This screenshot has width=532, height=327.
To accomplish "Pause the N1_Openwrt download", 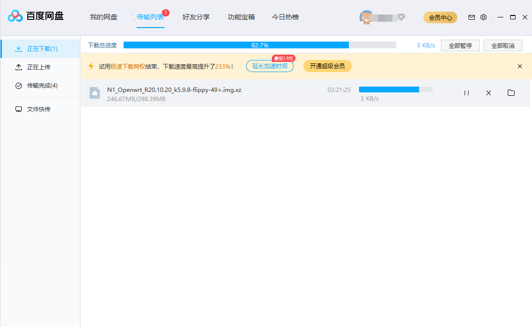I will click(x=467, y=93).
